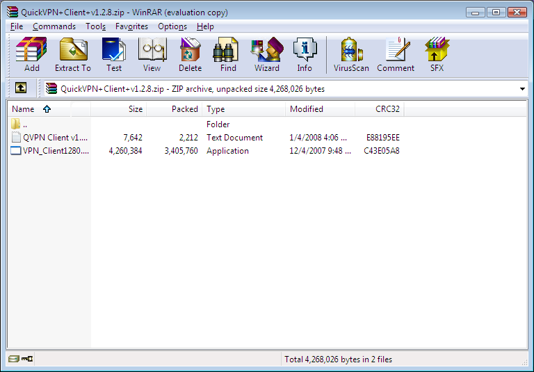Click the Text Document type cell
Screen dimensions: 534x372
tap(234, 137)
